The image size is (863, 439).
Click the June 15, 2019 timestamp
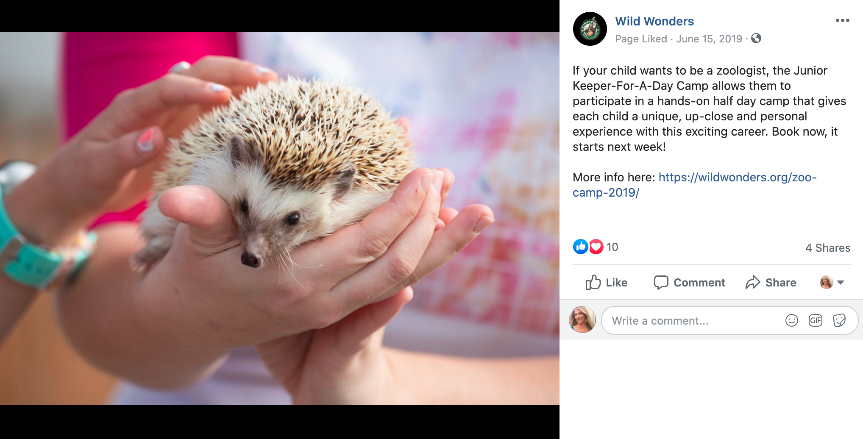[709, 39]
